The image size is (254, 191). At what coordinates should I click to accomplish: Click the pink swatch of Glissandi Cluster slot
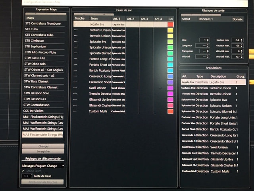[x=170, y=105]
